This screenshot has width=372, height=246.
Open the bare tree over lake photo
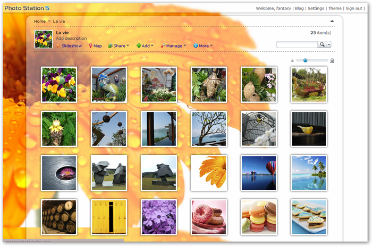(x=209, y=129)
